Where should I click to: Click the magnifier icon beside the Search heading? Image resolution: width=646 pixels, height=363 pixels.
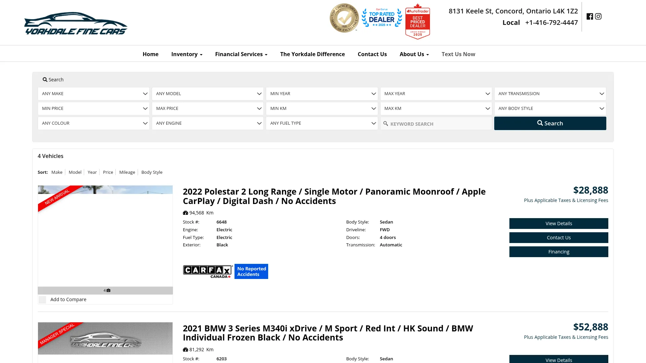tap(45, 80)
